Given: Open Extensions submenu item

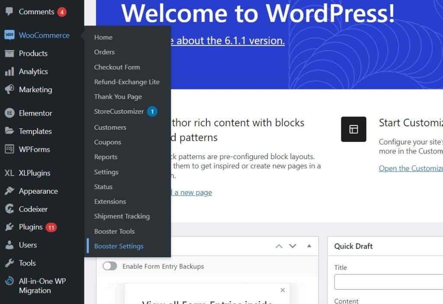Looking at the screenshot, I should 110,202.
